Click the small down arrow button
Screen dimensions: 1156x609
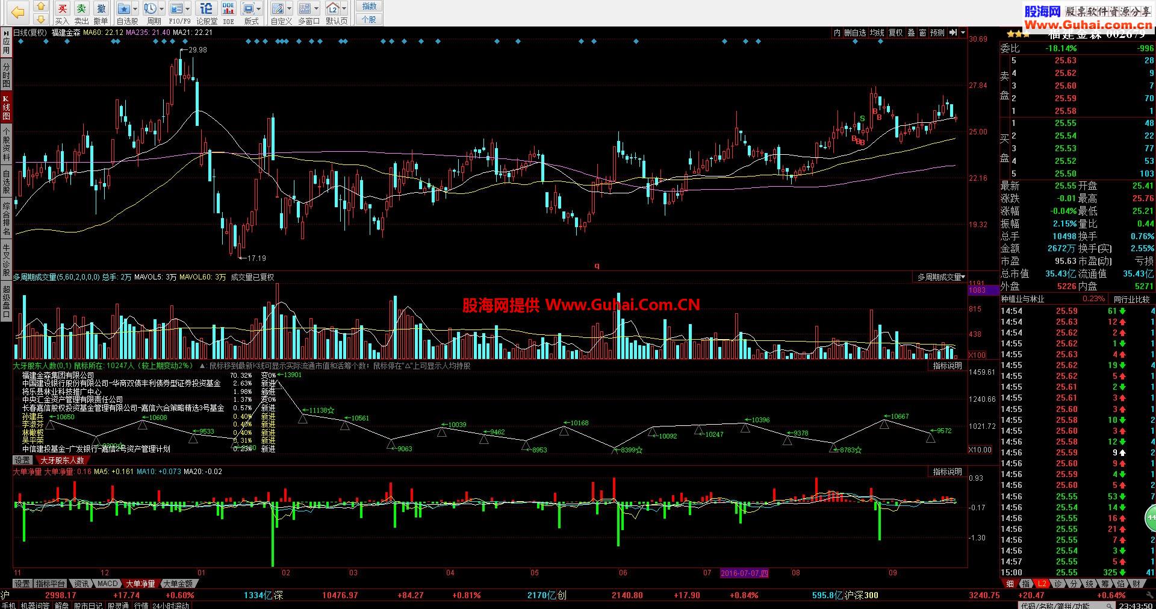[41, 19]
